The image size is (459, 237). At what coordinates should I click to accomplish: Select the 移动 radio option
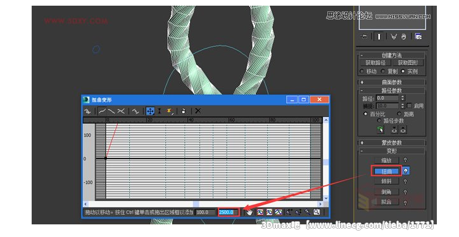[x=362, y=71]
